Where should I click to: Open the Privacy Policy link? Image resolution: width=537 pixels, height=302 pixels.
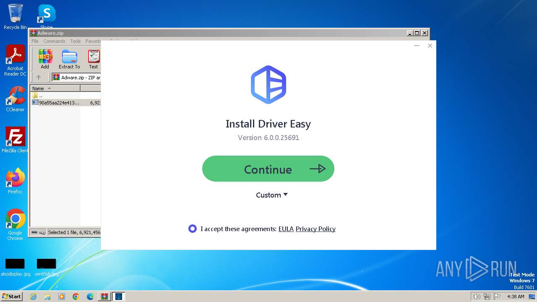(x=315, y=229)
